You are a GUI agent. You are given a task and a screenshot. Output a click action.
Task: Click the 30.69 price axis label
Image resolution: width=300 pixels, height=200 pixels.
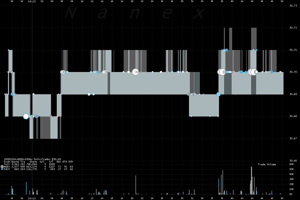[293, 94]
